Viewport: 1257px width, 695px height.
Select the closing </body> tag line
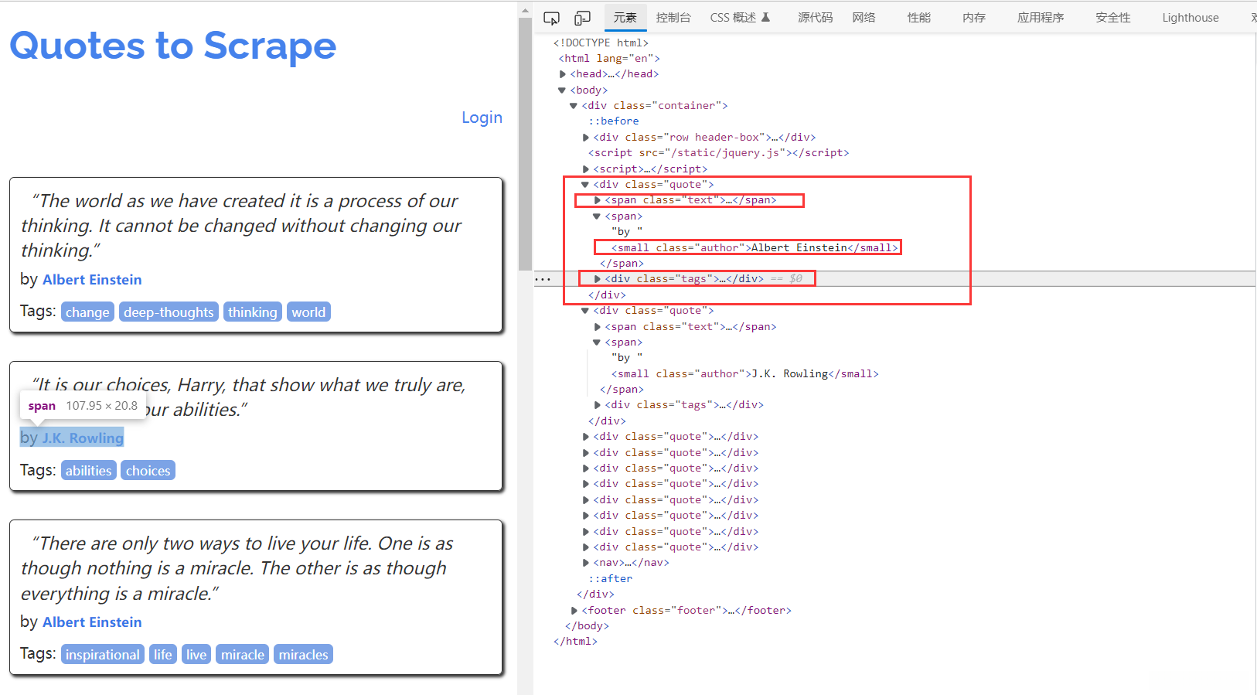click(x=587, y=626)
